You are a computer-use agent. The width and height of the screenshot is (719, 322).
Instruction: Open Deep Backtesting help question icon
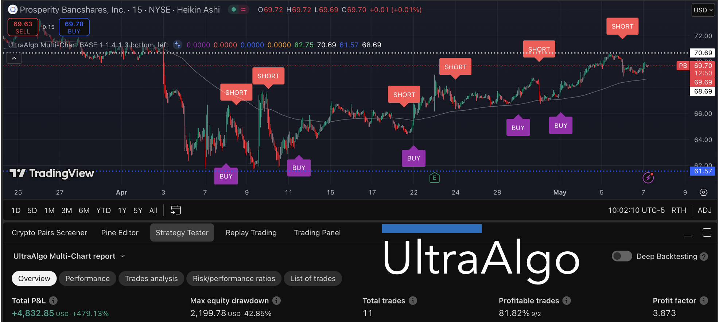[704, 256]
